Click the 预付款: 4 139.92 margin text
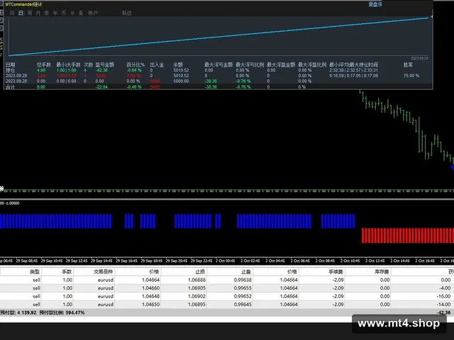The image size is (454, 340). click(x=18, y=312)
